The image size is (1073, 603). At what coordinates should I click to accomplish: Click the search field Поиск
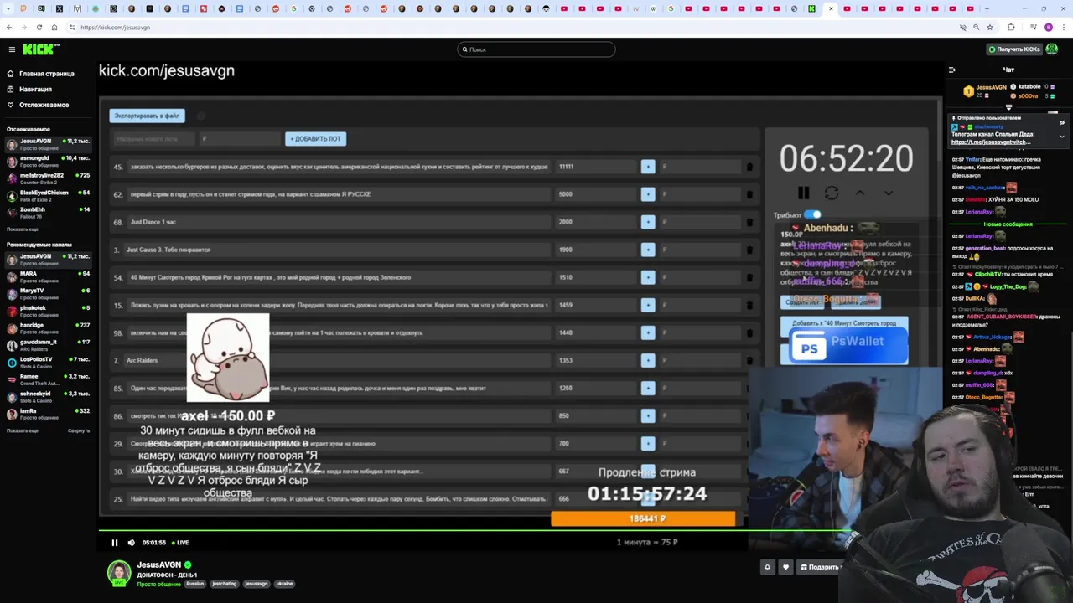coord(536,49)
